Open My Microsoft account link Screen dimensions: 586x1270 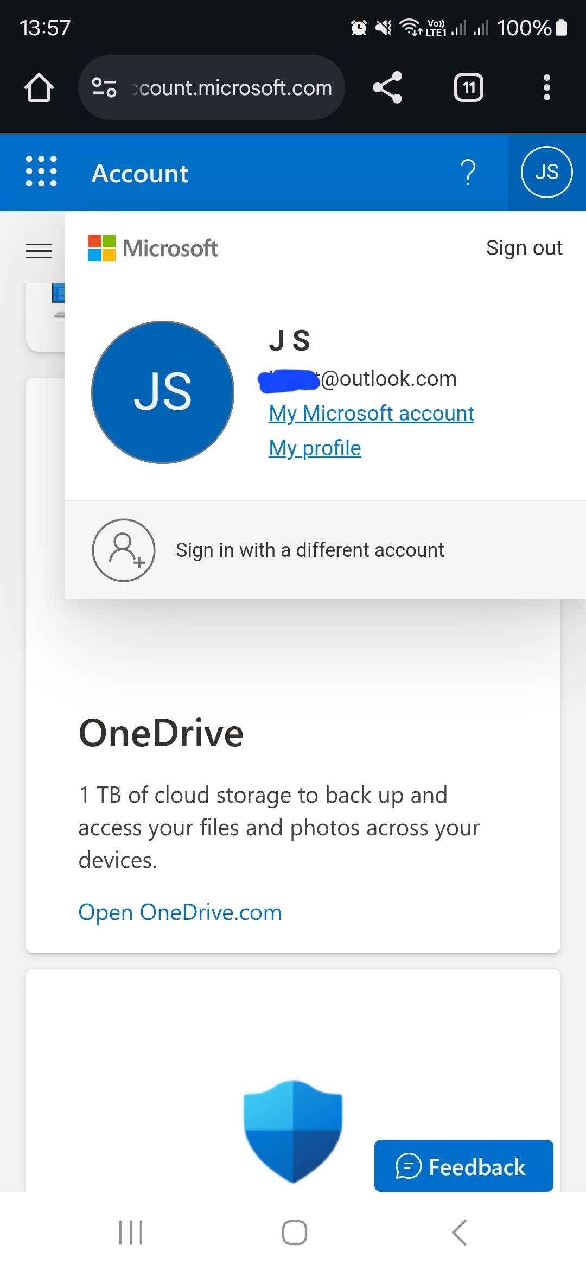coord(372,414)
